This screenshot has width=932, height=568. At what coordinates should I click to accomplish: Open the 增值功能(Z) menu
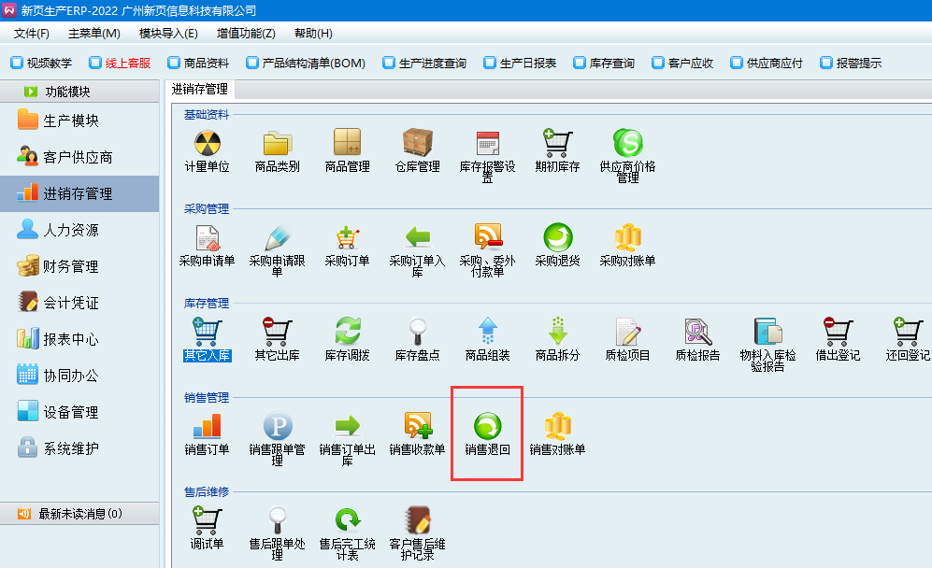pyautogui.click(x=246, y=34)
